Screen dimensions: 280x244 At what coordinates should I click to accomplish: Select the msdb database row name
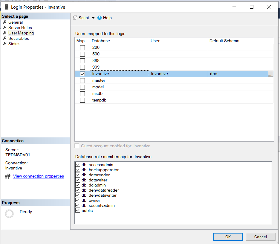(97, 94)
